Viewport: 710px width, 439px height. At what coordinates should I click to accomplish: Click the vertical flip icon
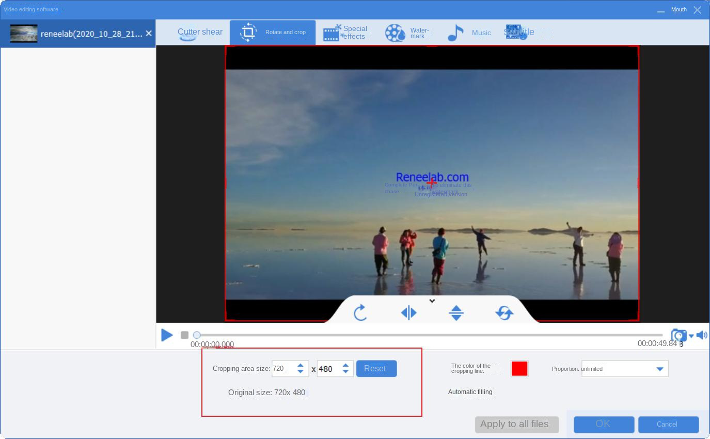tap(456, 312)
